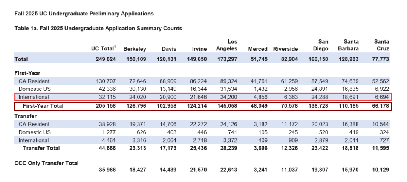
Task: Click the 'Santa Barbara' column header
Action: [x=348, y=45]
